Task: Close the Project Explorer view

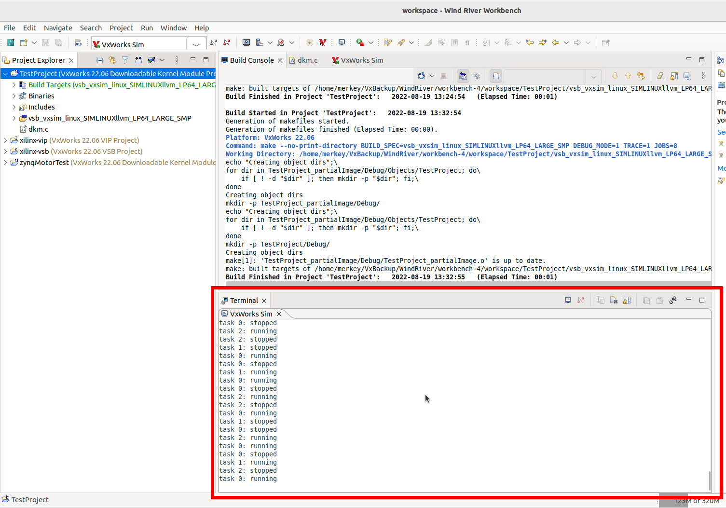Action: (x=71, y=60)
